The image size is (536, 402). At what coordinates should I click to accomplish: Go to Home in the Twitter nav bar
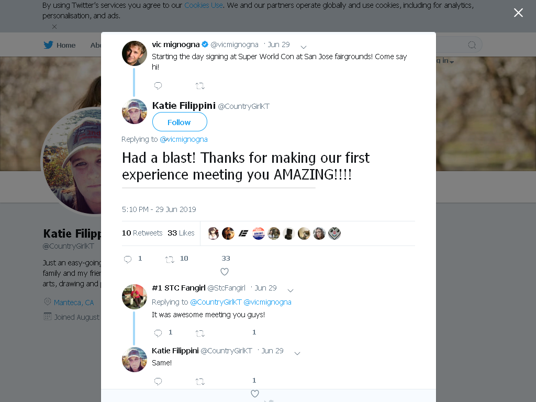pyautogui.click(x=60, y=45)
